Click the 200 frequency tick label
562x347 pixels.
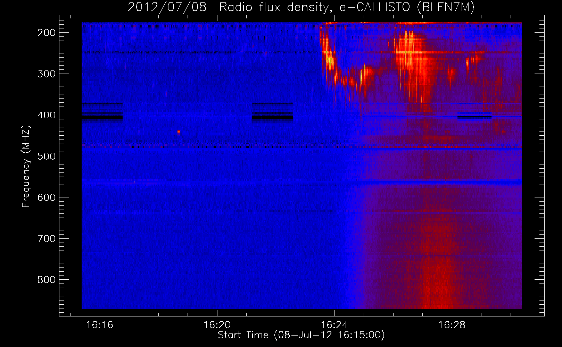tap(47, 33)
